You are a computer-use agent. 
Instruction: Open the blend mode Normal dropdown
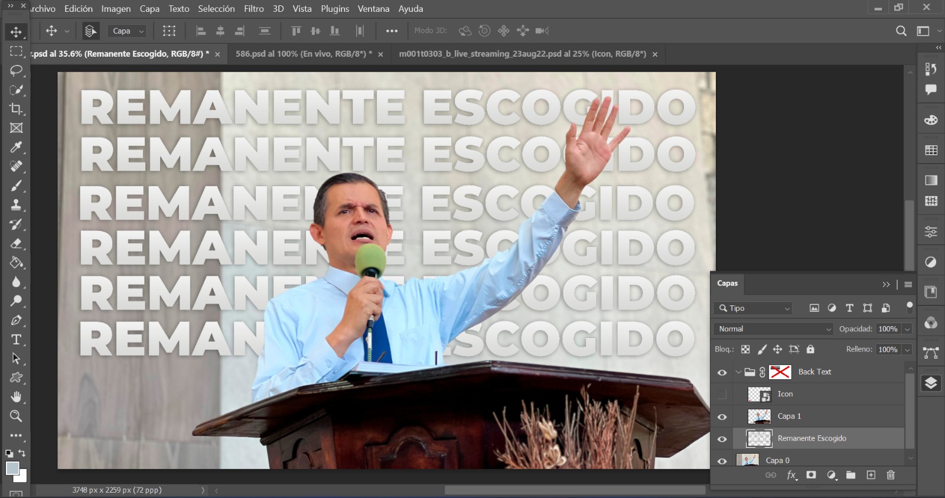coord(774,329)
